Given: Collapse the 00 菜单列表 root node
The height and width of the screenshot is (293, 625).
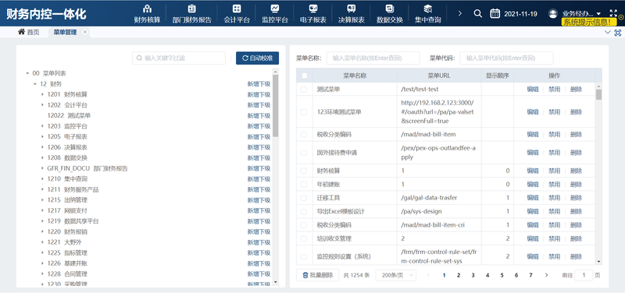Looking at the screenshot, I should pos(27,73).
